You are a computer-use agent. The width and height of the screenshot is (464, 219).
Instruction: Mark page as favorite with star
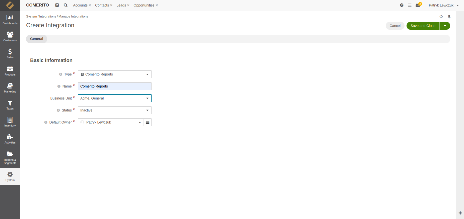pyautogui.click(x=441, y=16)
